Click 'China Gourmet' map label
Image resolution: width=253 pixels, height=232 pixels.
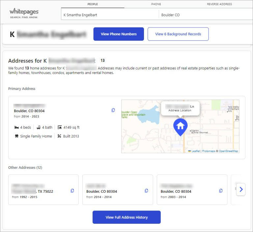[x=200, y=133]
